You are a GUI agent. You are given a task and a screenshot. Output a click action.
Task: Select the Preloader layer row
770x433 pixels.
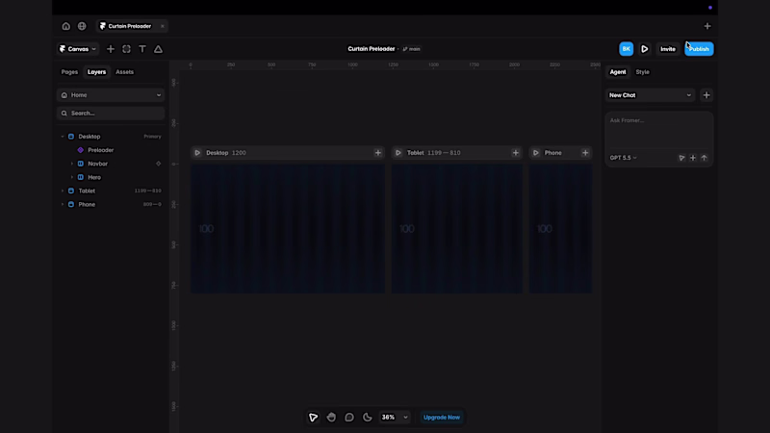coord(111,150)
